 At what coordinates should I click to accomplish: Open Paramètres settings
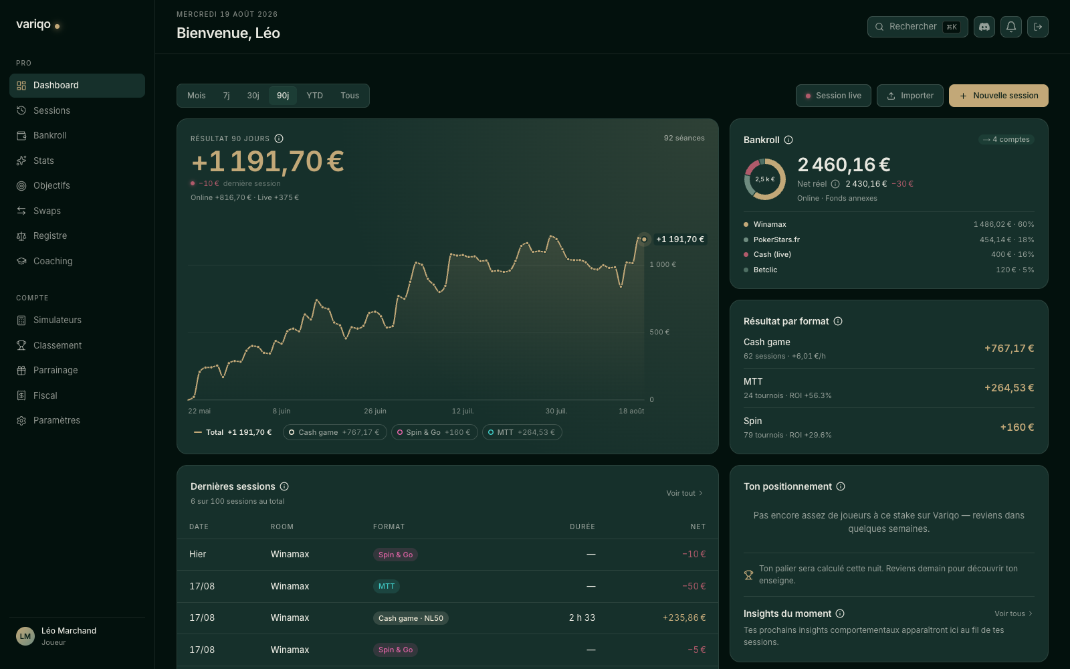coord(77,420)
